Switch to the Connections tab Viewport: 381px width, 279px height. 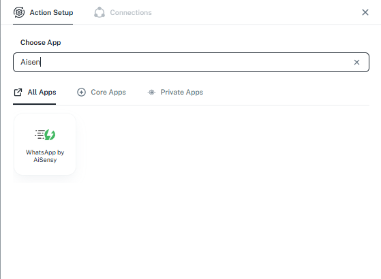(x=123, y=12)
